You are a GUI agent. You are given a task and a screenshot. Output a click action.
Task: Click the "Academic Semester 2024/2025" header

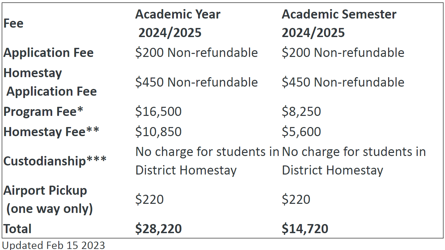point(339,24)
